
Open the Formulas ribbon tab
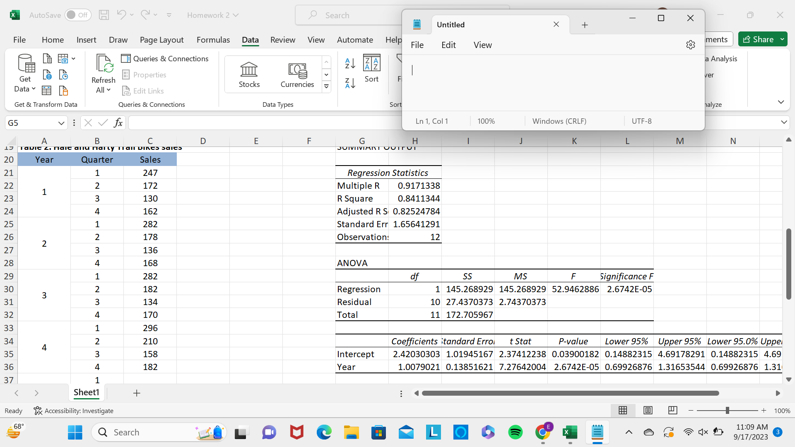coord(213,40)
